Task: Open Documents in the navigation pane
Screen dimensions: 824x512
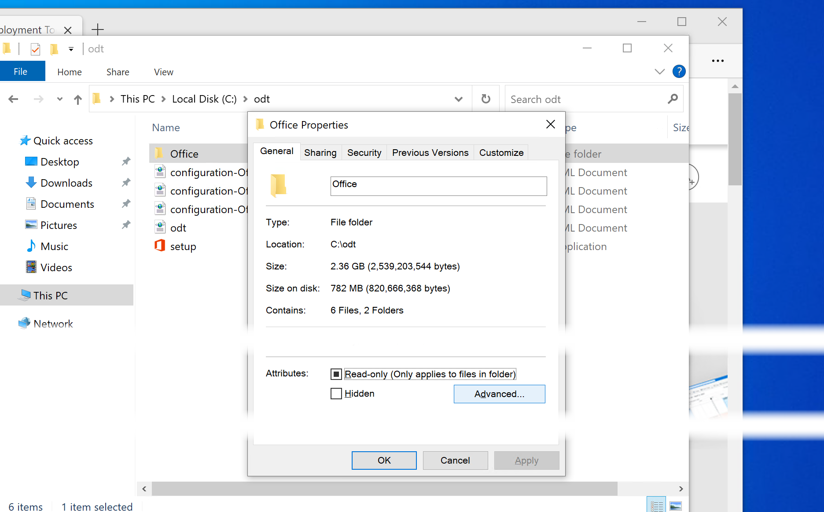Action: (x=67, y=204)
